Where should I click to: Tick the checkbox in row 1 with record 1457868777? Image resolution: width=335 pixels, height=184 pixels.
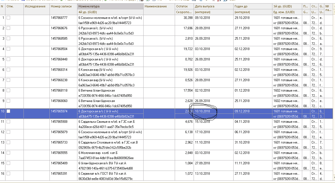click(8, 17)
